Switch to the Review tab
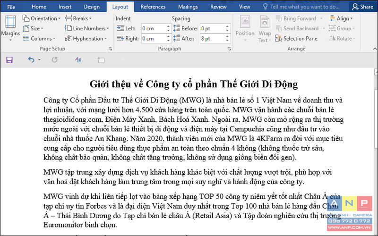 [x=218, y=7]
